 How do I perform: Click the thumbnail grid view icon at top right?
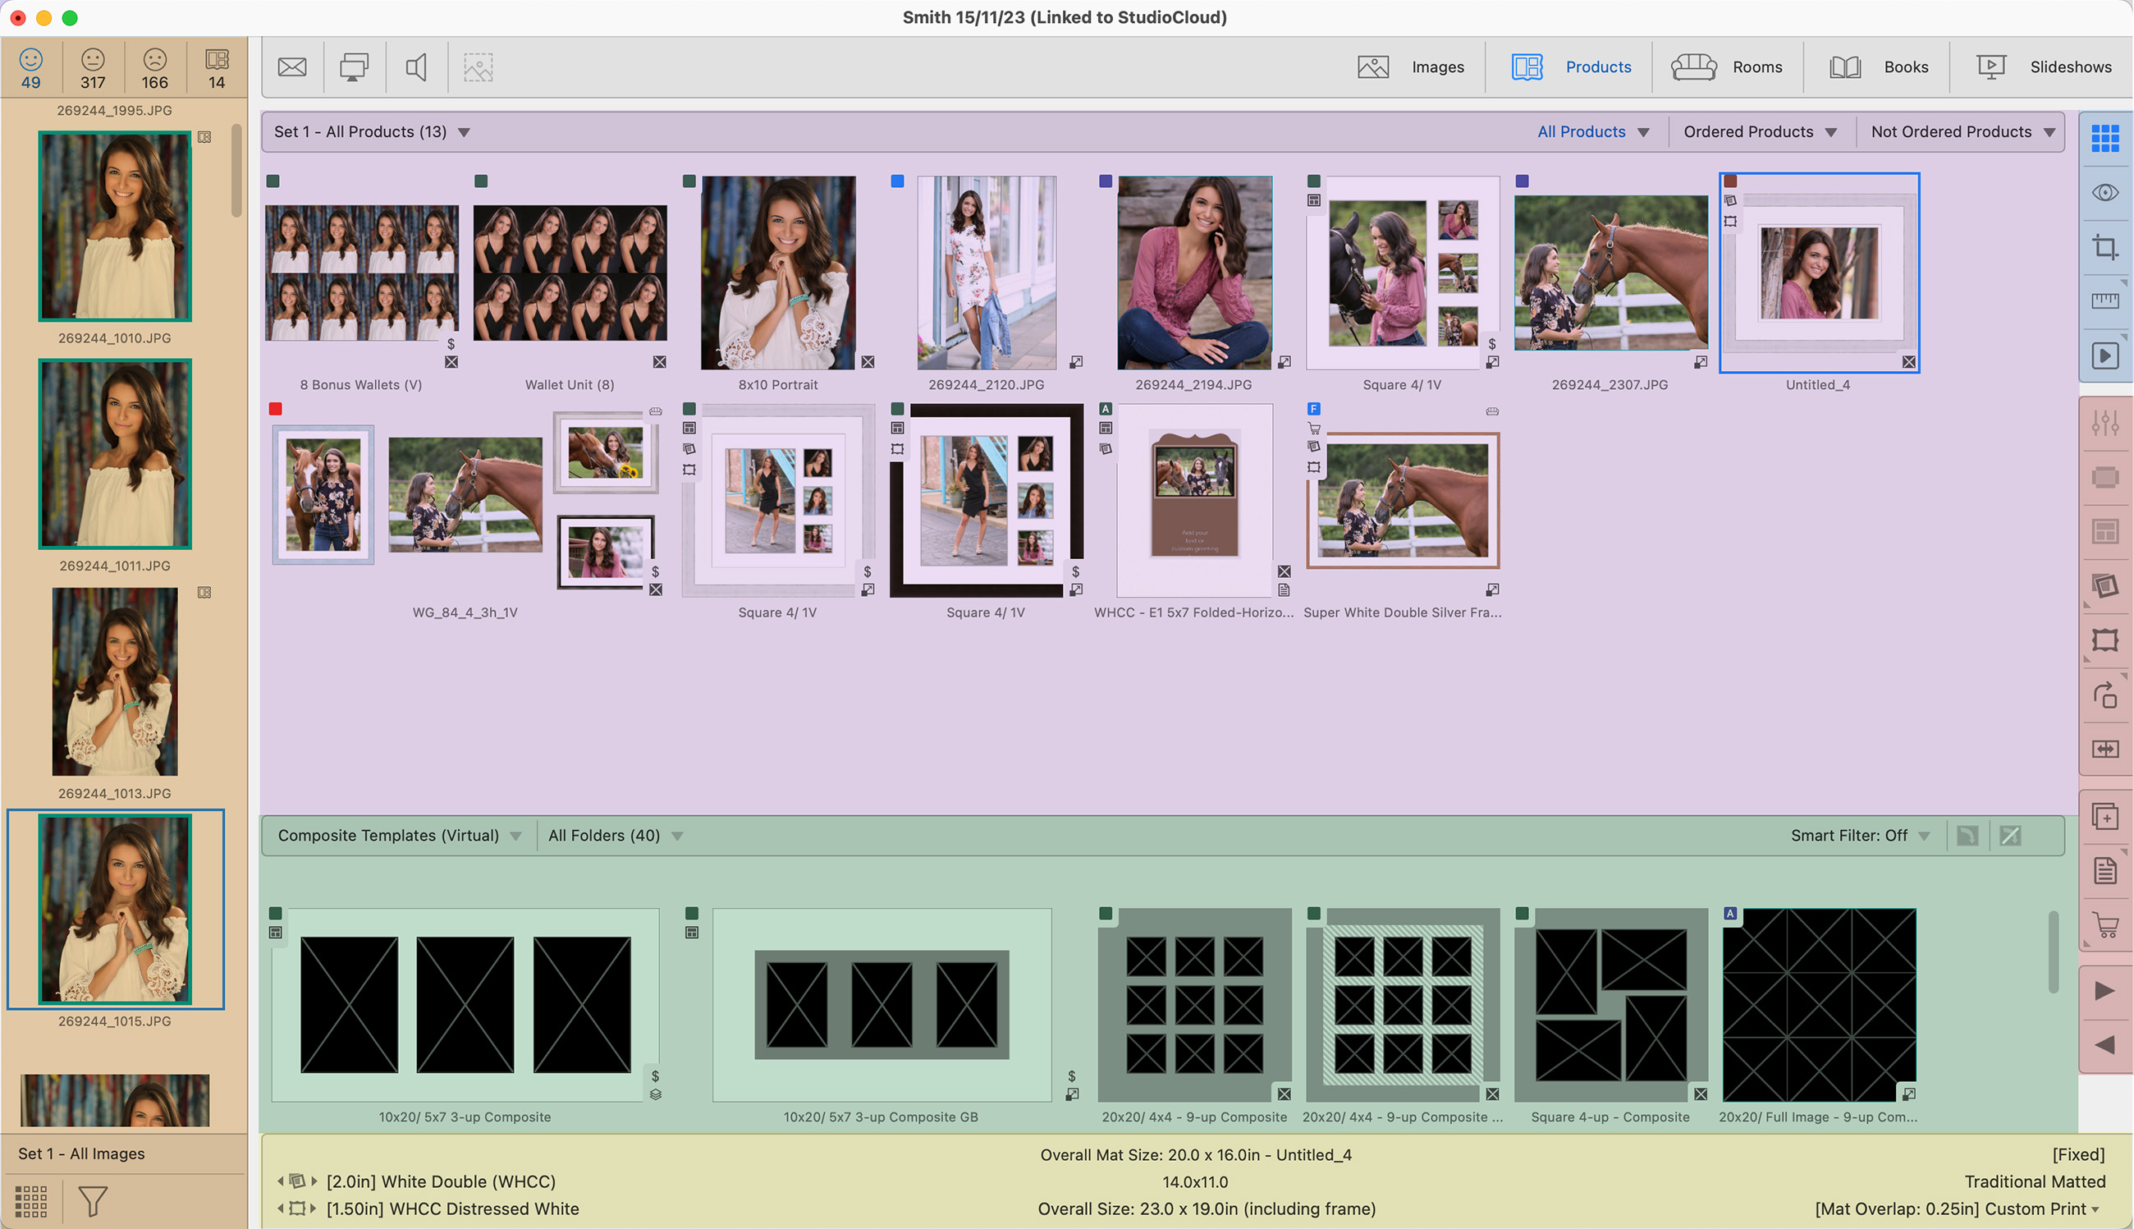2104,138
